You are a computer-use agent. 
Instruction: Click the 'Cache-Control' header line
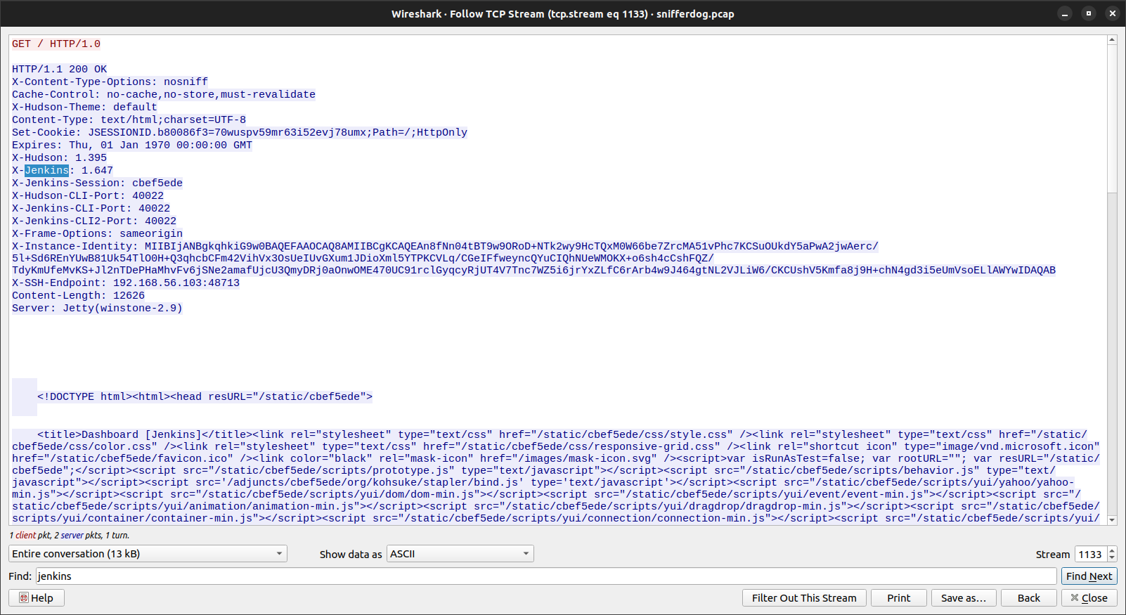pyautogui.click(x=164, y=94)
